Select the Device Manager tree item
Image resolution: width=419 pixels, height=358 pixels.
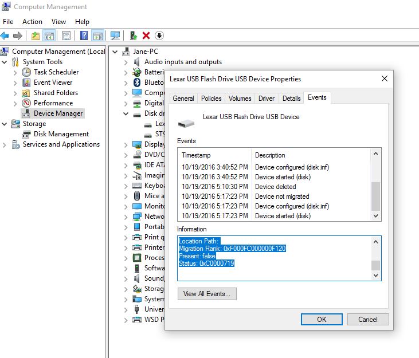click(53, 113)
